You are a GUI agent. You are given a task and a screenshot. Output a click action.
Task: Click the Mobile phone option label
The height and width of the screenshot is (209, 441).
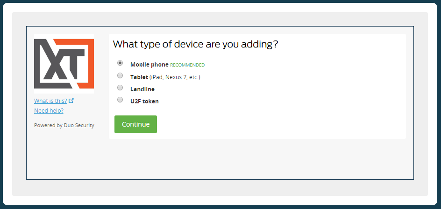pyautogui.click(x=149, y=65)
